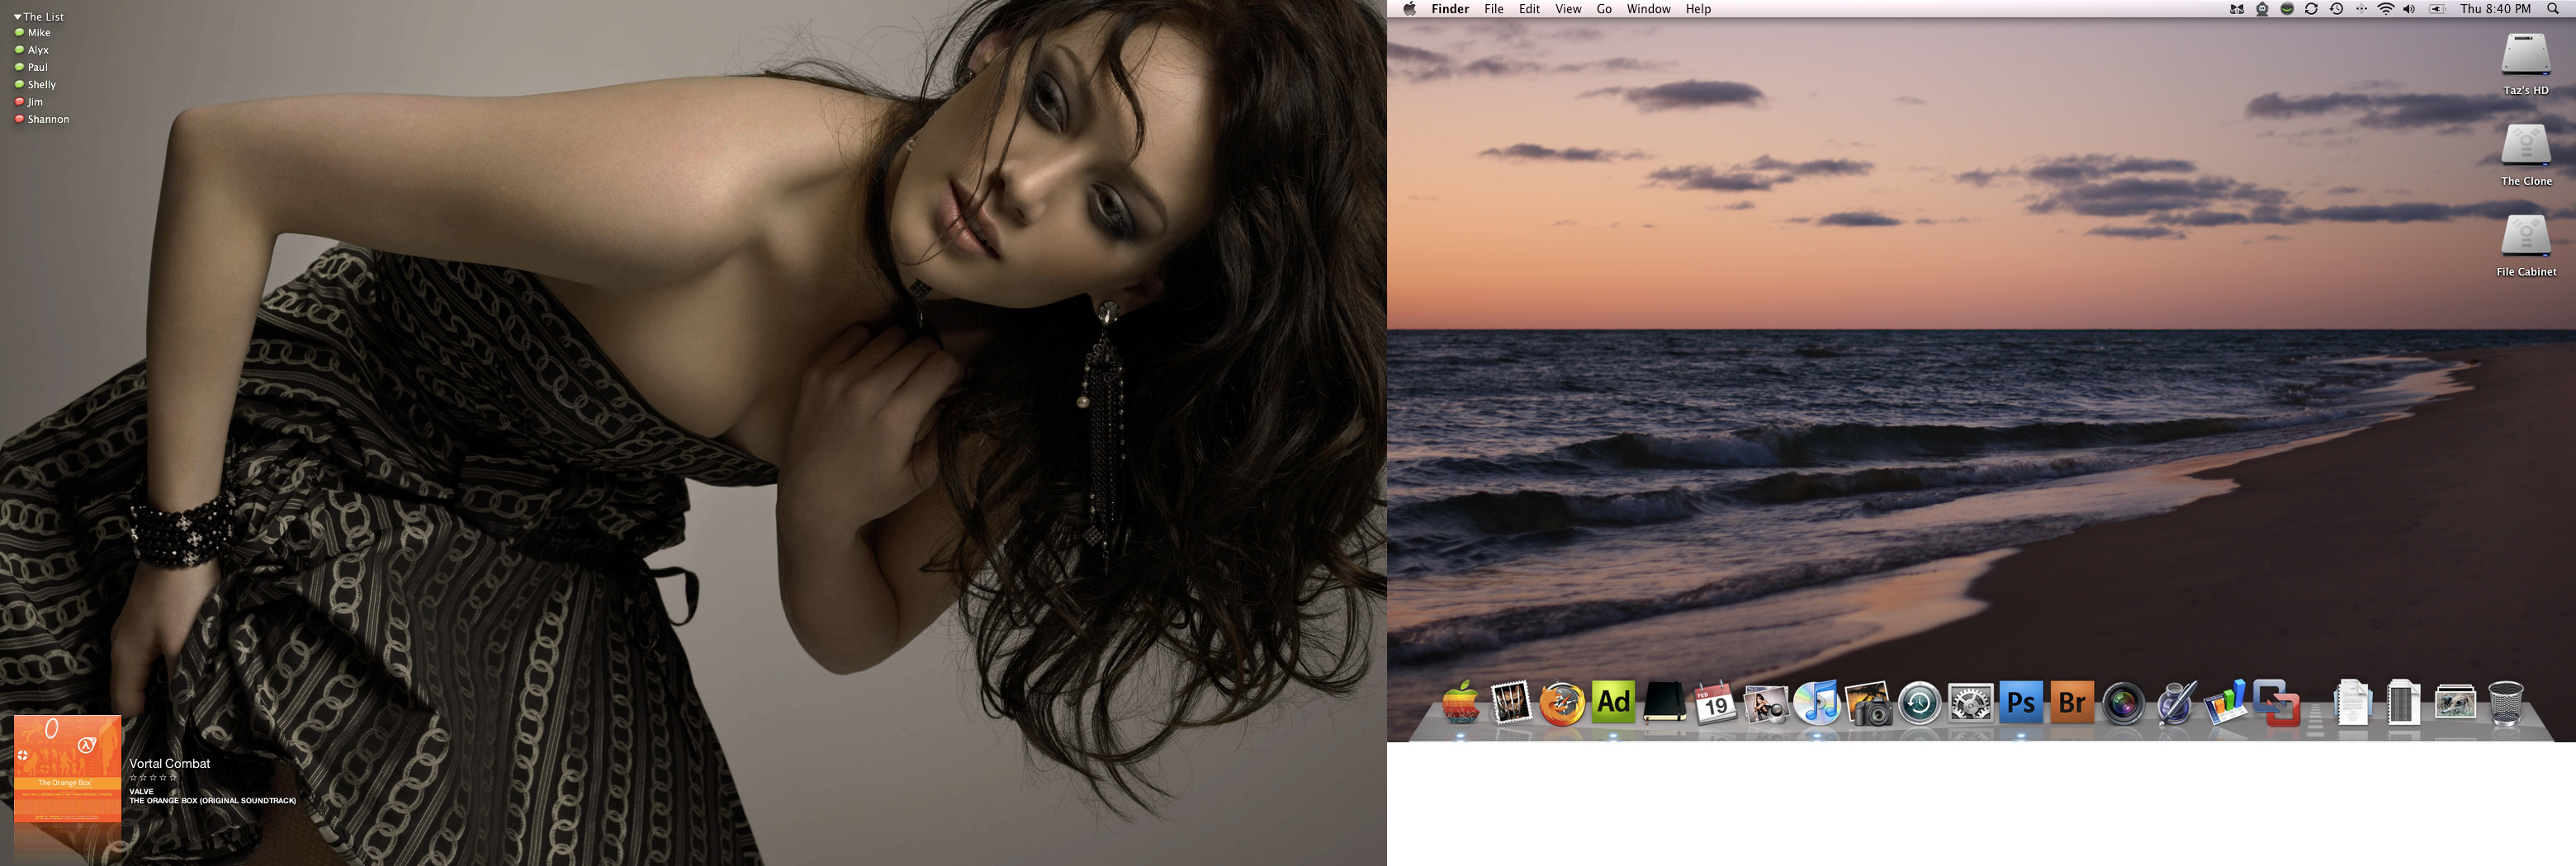Open the Finder application menu
This screenshot has height=866, width=2576.
(x=1450, y=9)
